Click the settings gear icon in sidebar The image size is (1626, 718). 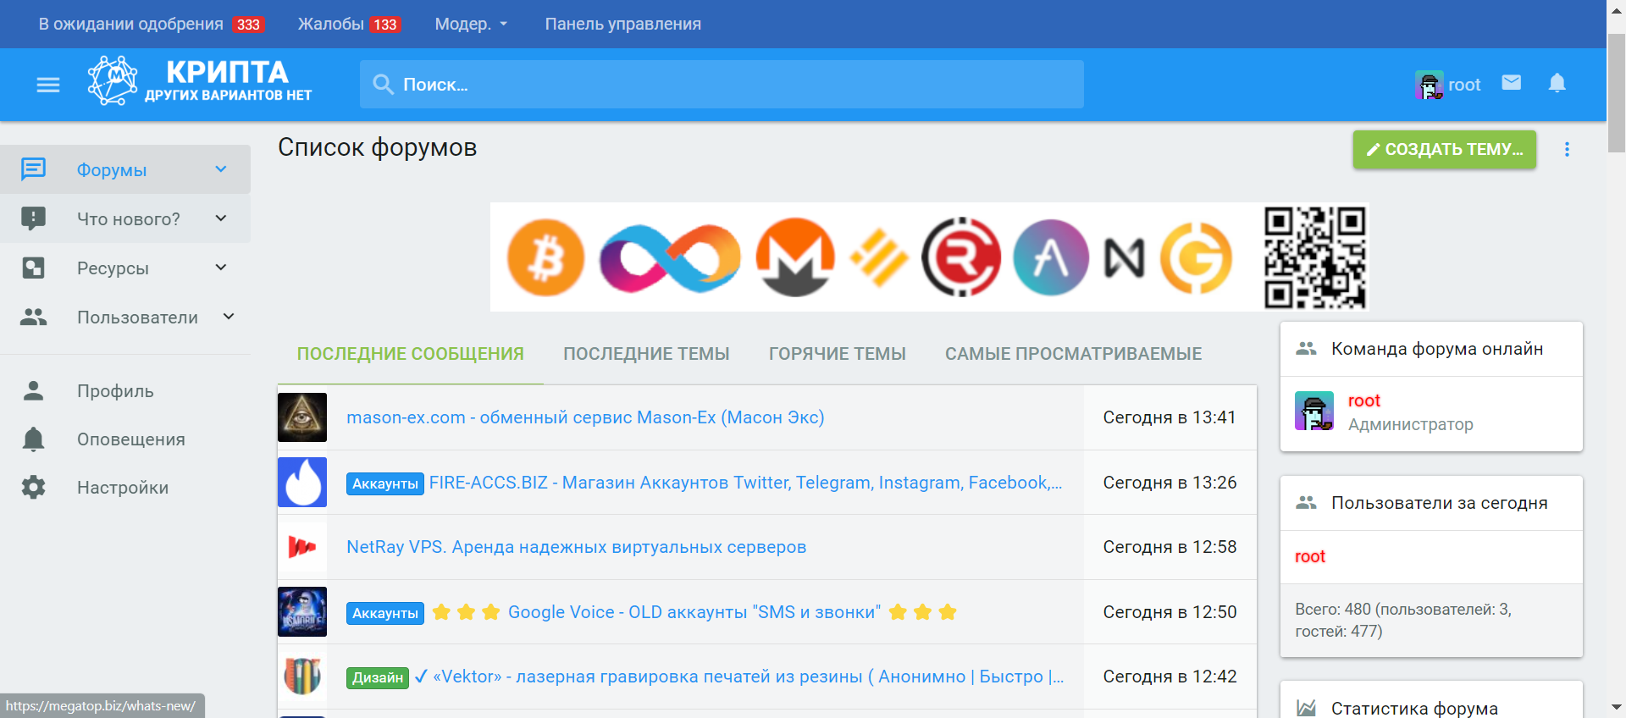34,488
